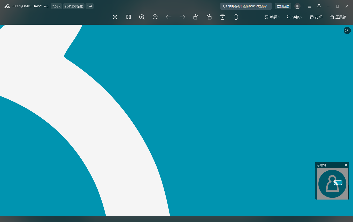Delete the current image via trash icon
353x222 pixels.
coord(222,17)
